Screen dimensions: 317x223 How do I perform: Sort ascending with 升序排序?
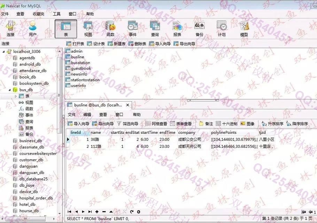tap(272, 124)
